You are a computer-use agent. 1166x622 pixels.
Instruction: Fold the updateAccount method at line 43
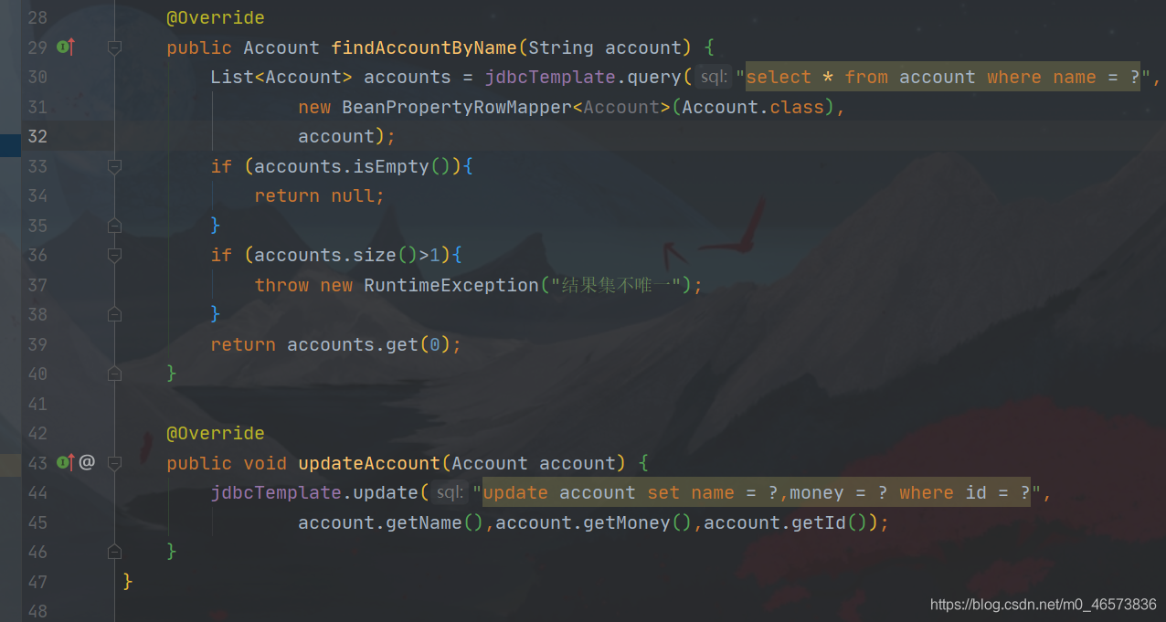pos(114,463)
